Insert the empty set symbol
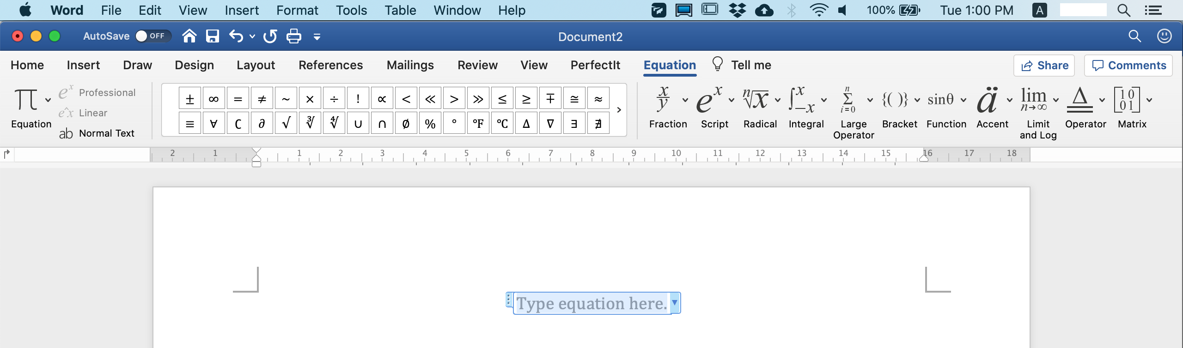This screenshot has height=348, width=1183. (406, 123)
